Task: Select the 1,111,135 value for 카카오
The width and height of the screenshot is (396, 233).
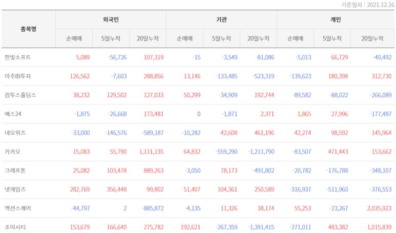Action: [152, 152]
